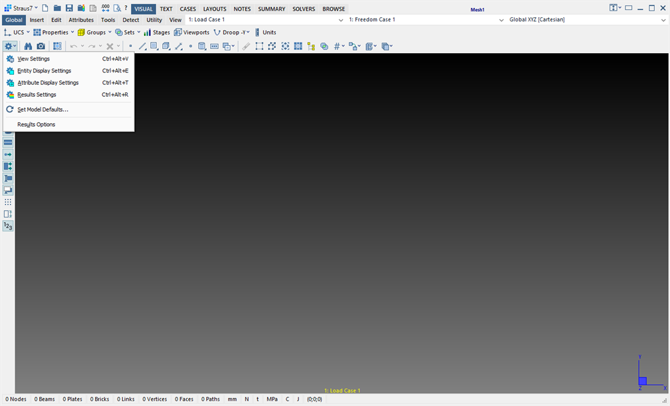This screenshot has width=670, height=406.
Task: Select the line/beam creation tool
Action: click(x=142, y=46)
